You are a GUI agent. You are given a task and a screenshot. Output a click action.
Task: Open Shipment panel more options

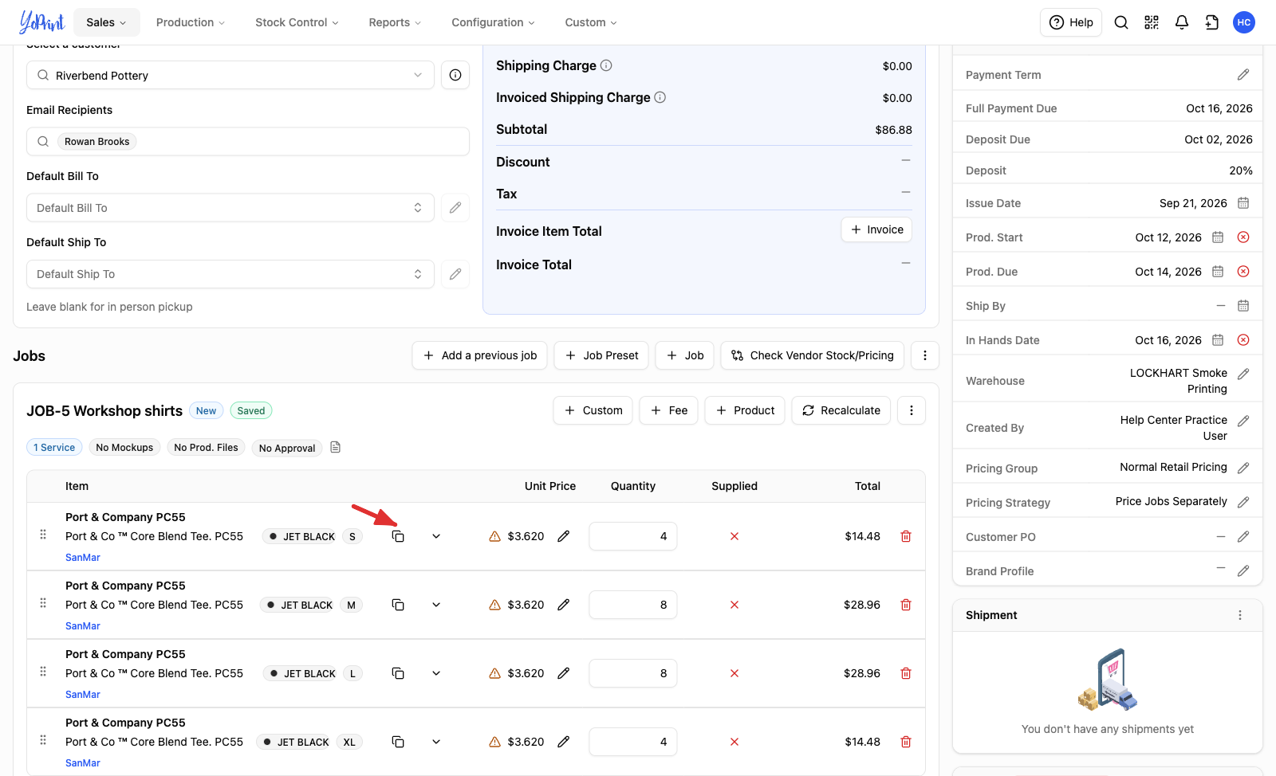pyautogui.click(x=1240, y=615)
